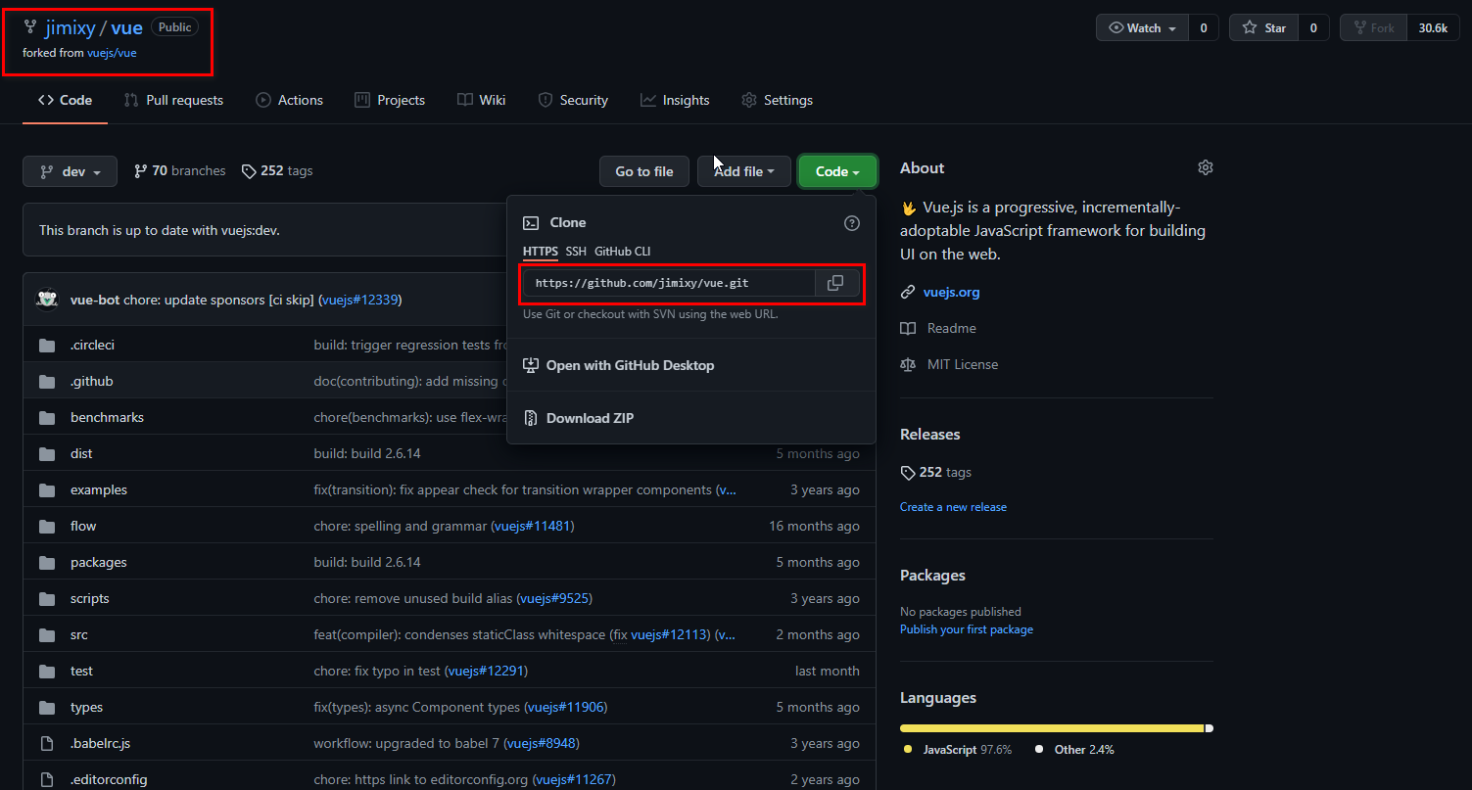Open the .circleci folder
The width and height of the screenshot is (1472, 790).
92,345
